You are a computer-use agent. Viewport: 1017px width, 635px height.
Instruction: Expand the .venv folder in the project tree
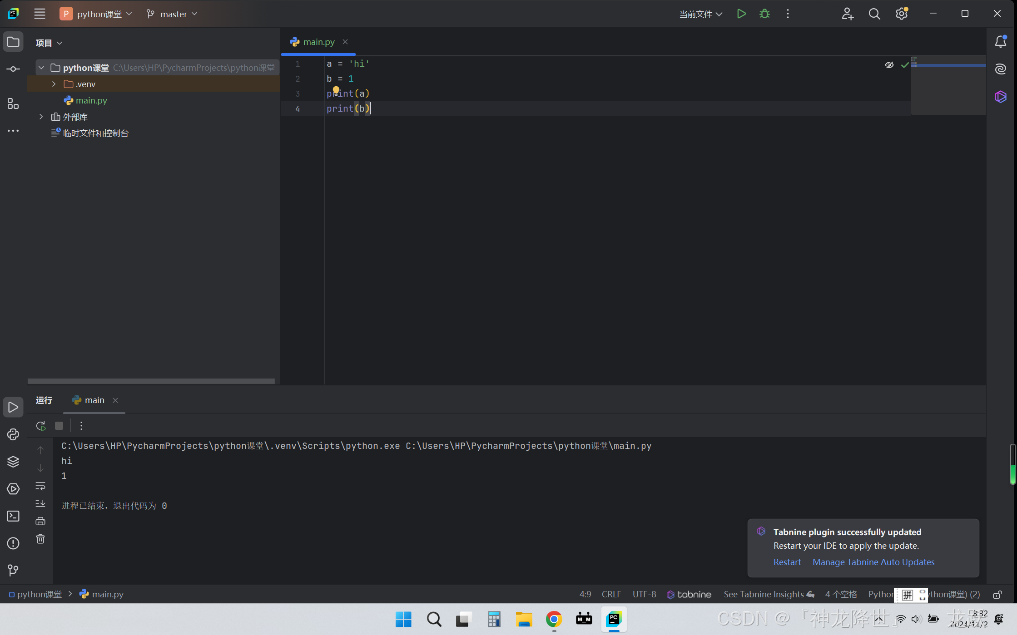(x=54, y=84)
